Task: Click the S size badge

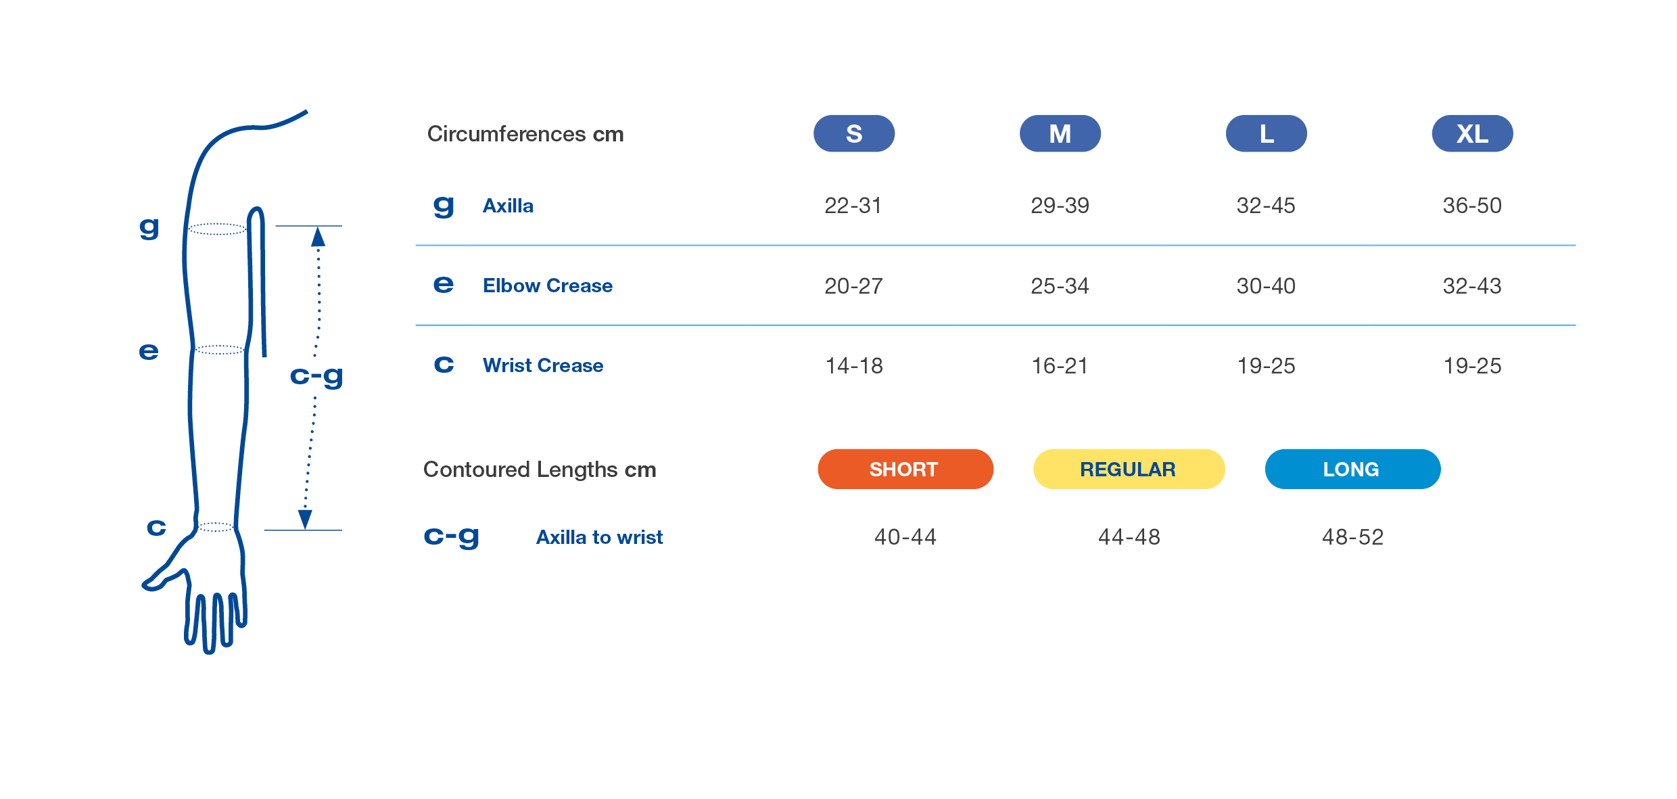Action: pos(853,133)
